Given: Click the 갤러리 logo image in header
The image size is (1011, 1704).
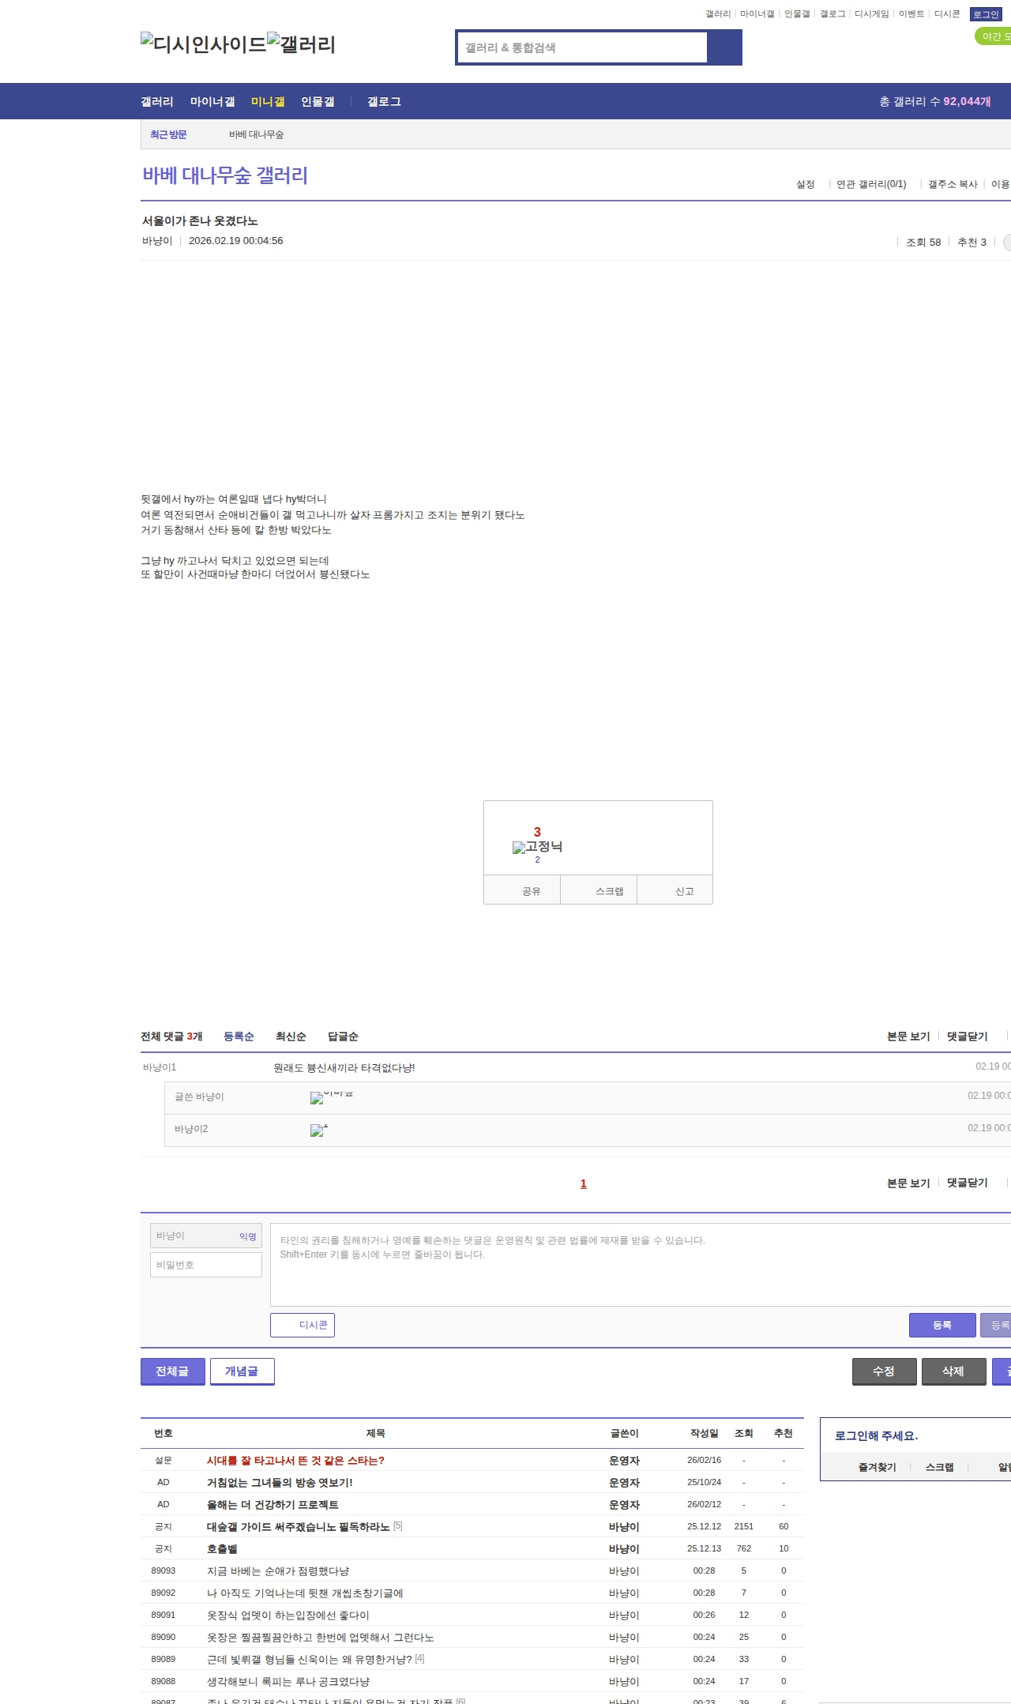Looking at the screenshot, I should click(x=301, y=43).
